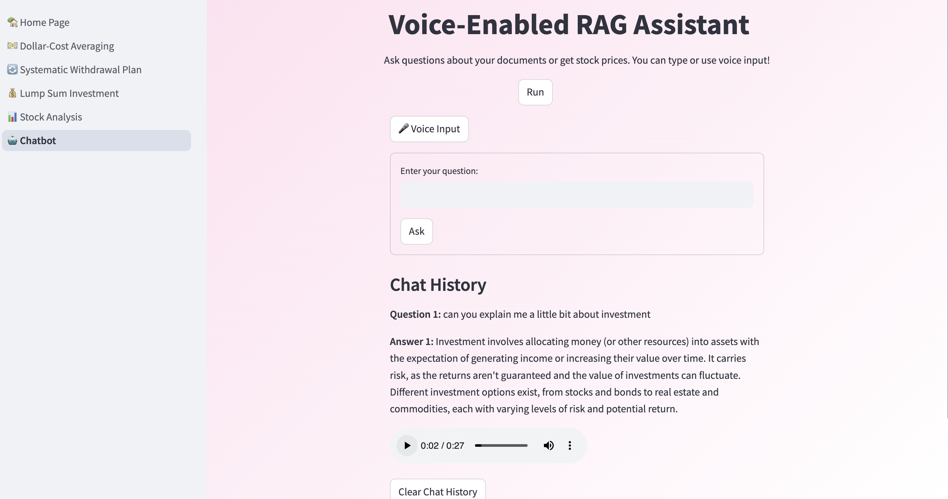
Task: Seek in the audio progress slider
Action: click(501, 445)
